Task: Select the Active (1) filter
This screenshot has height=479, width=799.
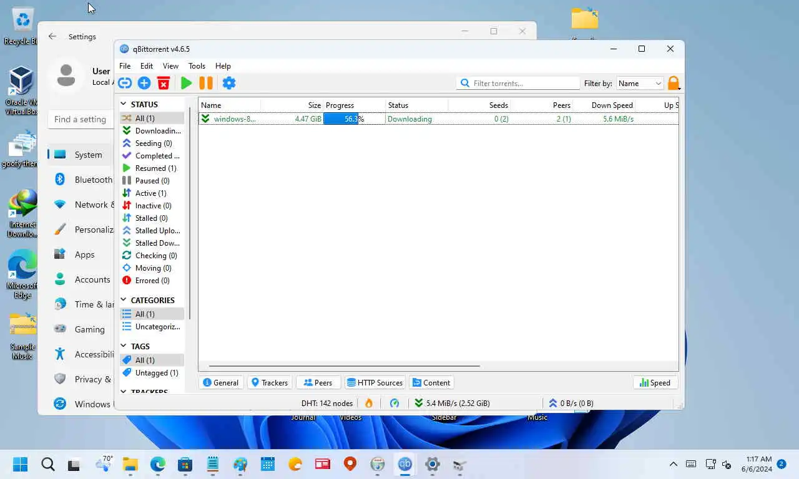Action: 152,193
